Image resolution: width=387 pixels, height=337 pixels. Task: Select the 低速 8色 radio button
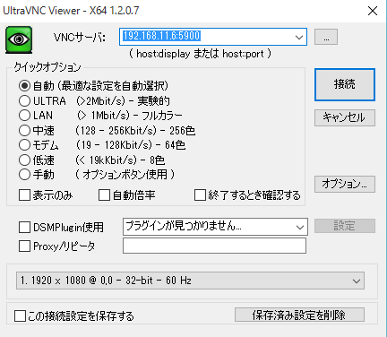pyautogui.click(x=24, y=160)
